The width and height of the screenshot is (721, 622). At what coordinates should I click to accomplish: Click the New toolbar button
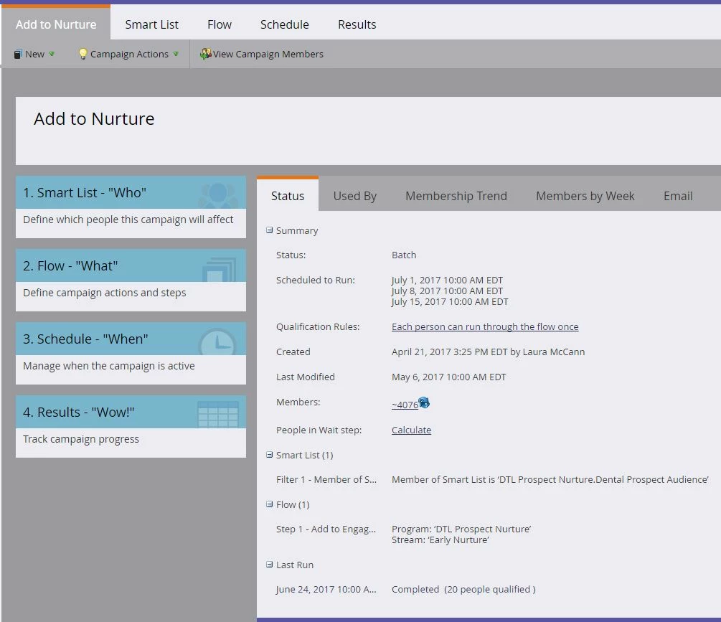pyautogui.click(x=34, y=55)
